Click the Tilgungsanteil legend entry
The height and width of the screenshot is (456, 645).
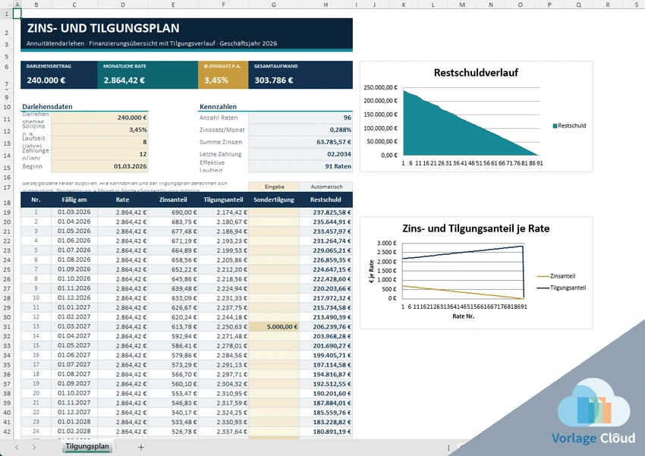[x=562, y=288]
